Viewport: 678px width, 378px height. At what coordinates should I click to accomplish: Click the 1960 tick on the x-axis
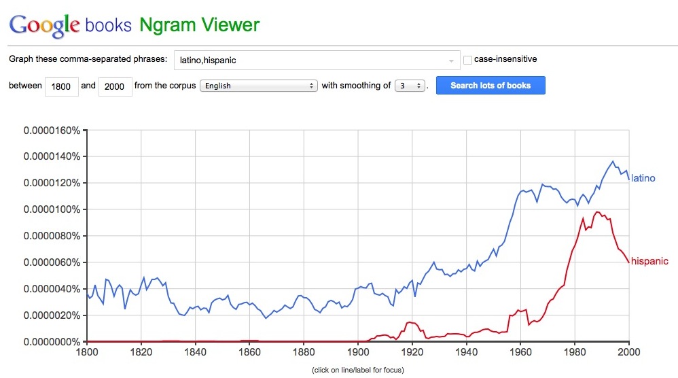tap(520, 353)
